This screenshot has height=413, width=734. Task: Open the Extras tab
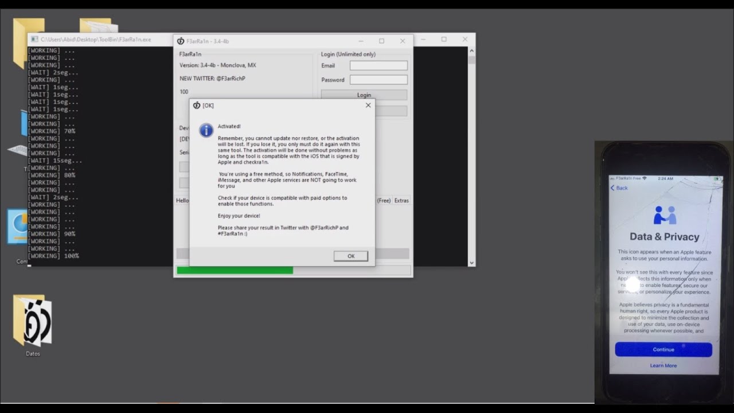click(x=401, y=200)
